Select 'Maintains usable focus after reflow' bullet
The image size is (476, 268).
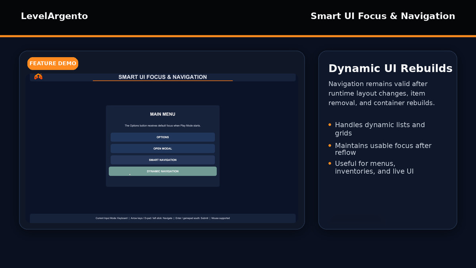pos(383,149)
